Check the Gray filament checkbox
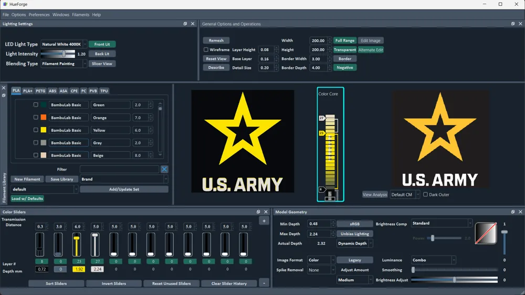 pyautogui.click(x=36, y=142)
